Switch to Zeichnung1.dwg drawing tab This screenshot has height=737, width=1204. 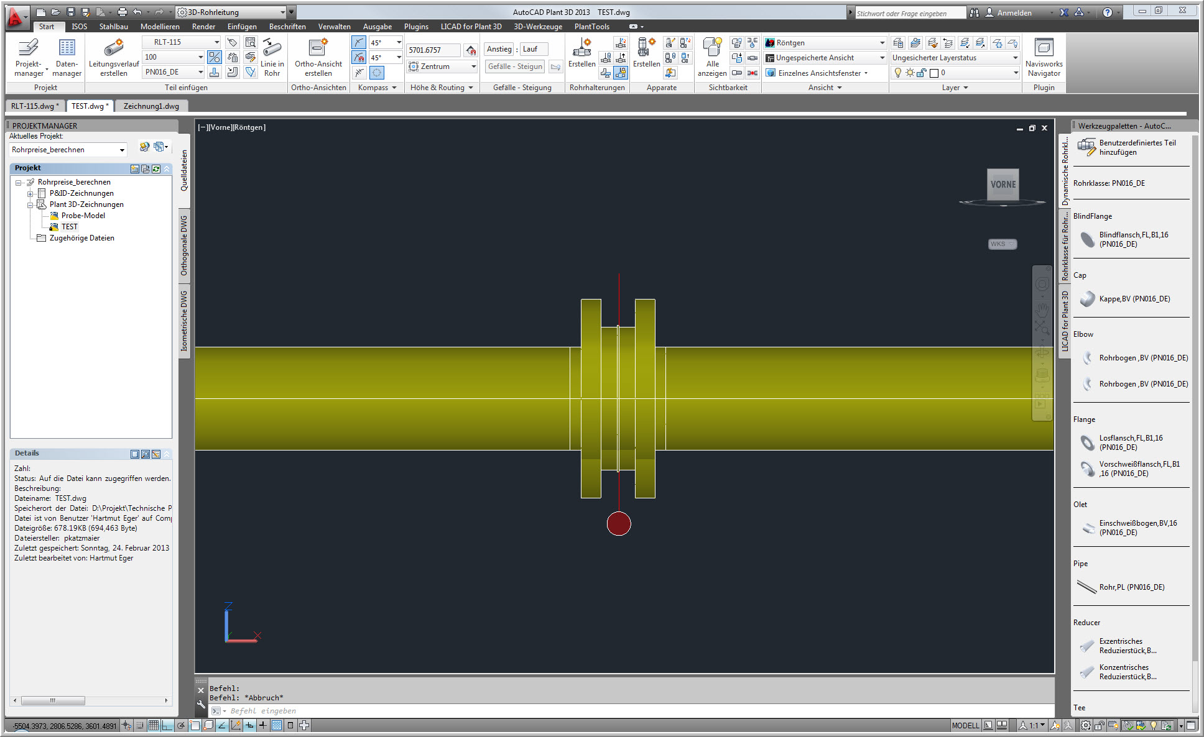[x=151, y=106]
